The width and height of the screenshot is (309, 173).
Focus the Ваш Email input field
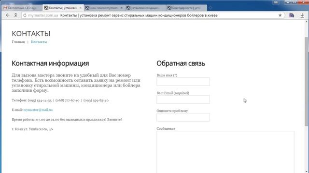point(183,99)
